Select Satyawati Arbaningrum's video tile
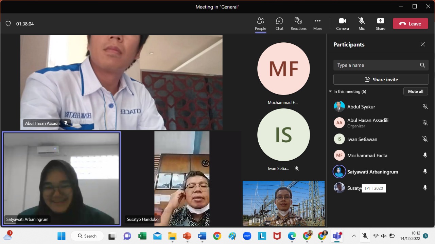The height and width of the screenshot is (244, 435). [61, 179]
